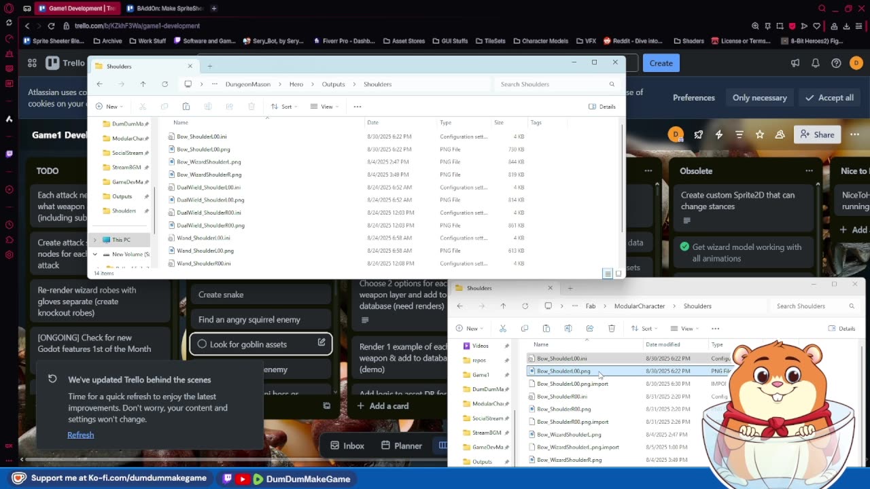The height and width of the screenshot is (489, 870).
Task: Open the View dropdown in upper Shoulders window
Action: point(325,107)
